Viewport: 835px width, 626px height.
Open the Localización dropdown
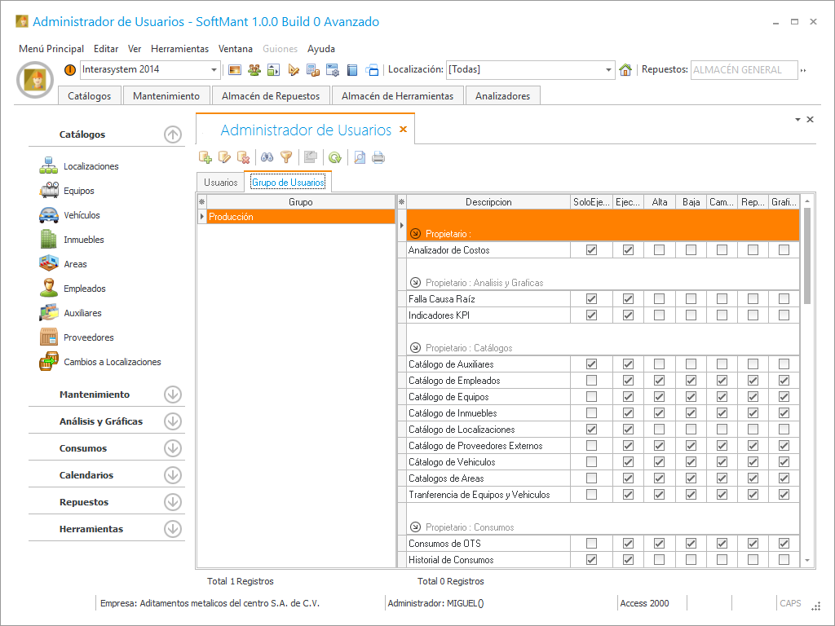tap(608, 70)
